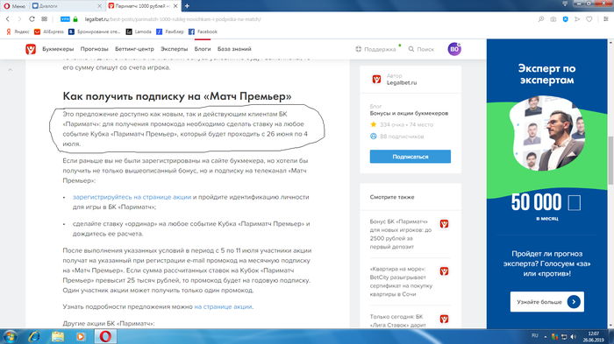Open the AliExpress bookmark
Screen dimensions: 614x344
49,32
